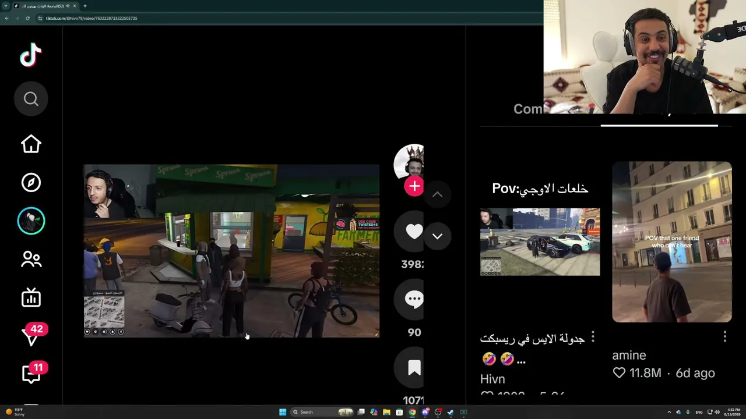This screenshot has height=419, width=746.
Task: Open the Explore compass page
Action: pos(31,182)
